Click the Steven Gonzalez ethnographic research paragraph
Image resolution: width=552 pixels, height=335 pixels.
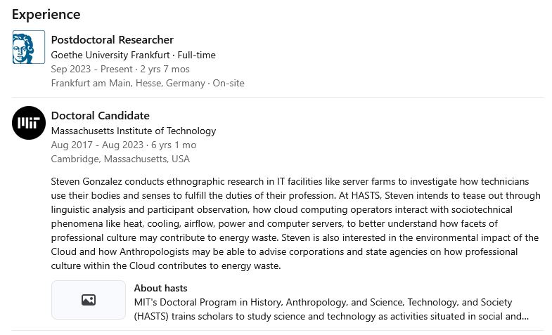pos(295,223)
